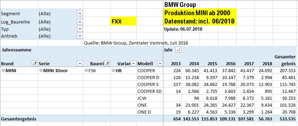Image resolution: width=298 pixels, height=126 pixels.
Task: Open the Segment filter dropdown
Action: (80, 13)
